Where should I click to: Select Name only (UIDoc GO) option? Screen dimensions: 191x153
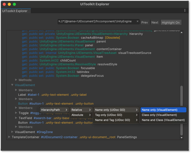click(116, 110)
